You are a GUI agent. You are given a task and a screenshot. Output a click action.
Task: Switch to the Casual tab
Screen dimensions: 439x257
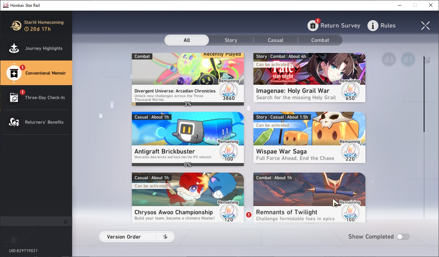pos(276,40)
